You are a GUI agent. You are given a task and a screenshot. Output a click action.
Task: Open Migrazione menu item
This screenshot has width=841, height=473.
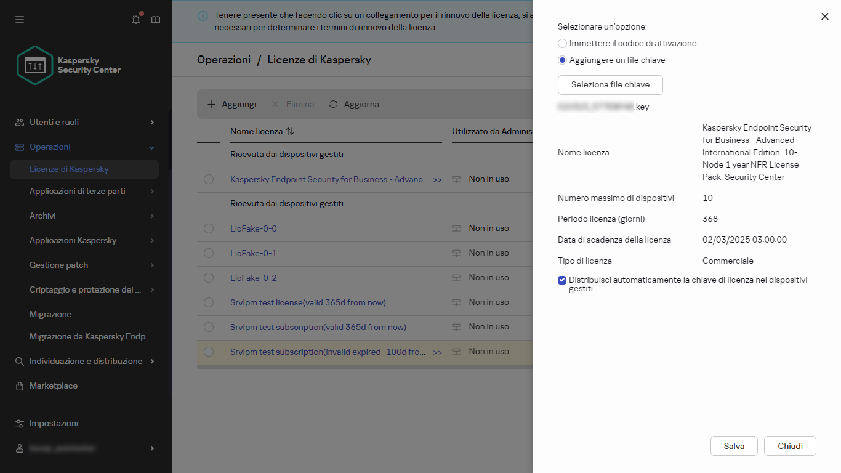tap(50, 314)
